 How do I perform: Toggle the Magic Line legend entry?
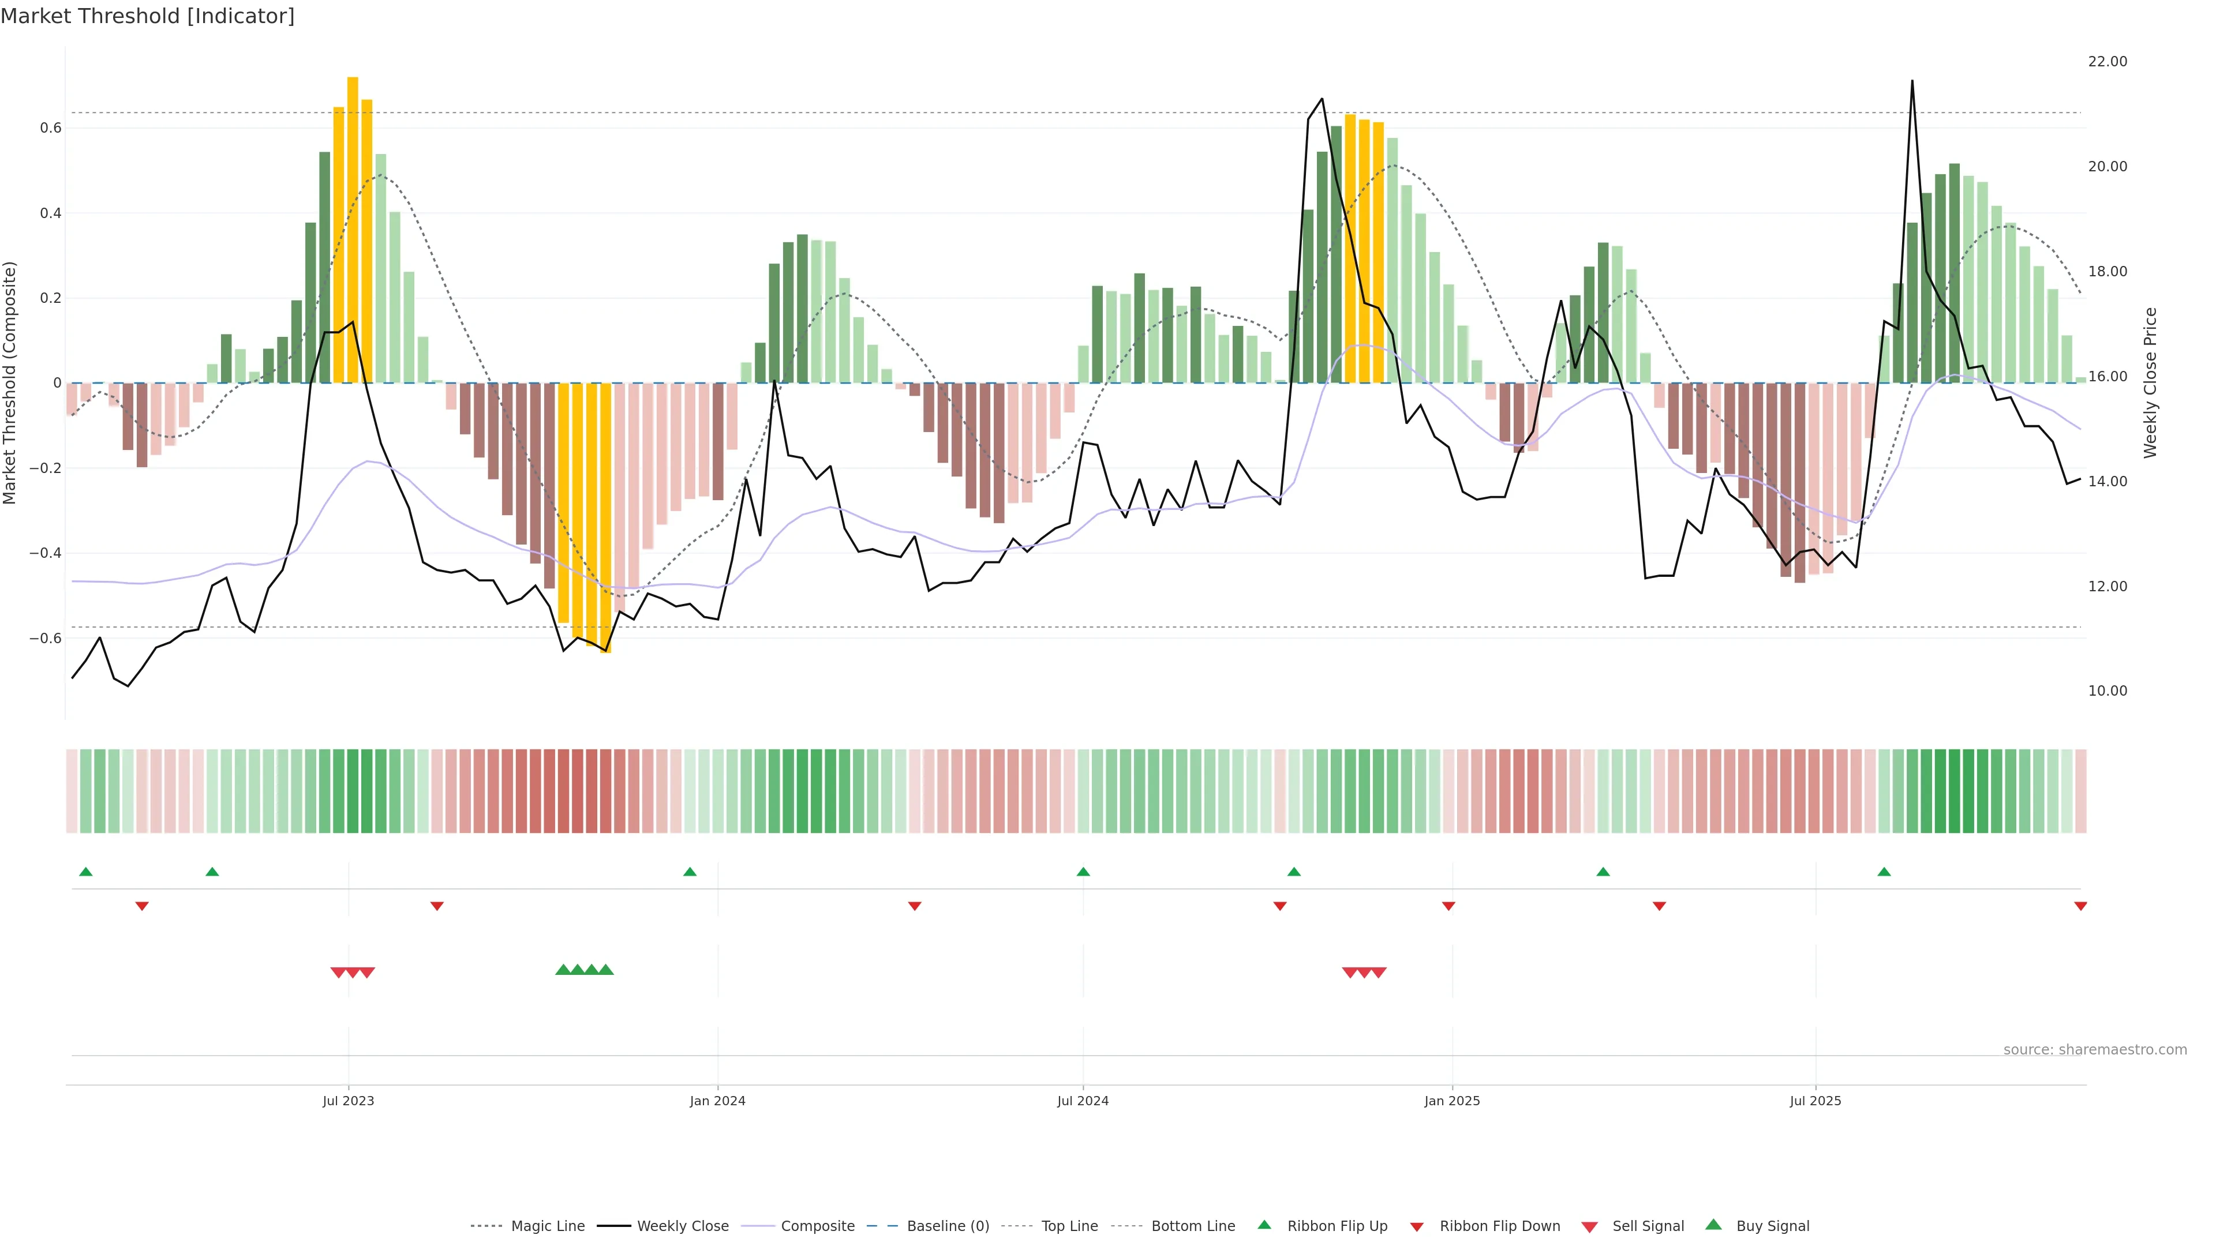coord(547,1226)
